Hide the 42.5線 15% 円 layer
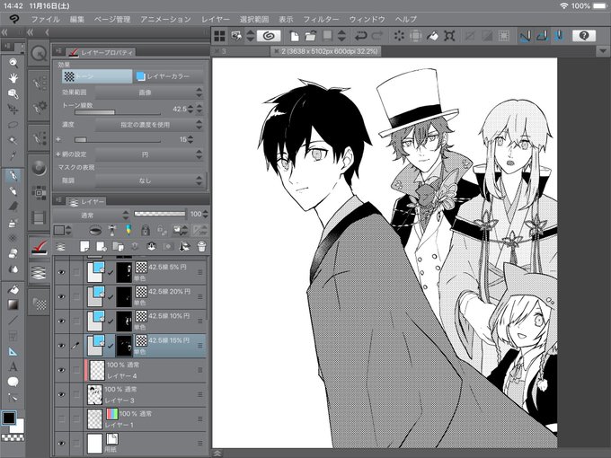This screenshot has height=458, width=611. tap(61, 346)
